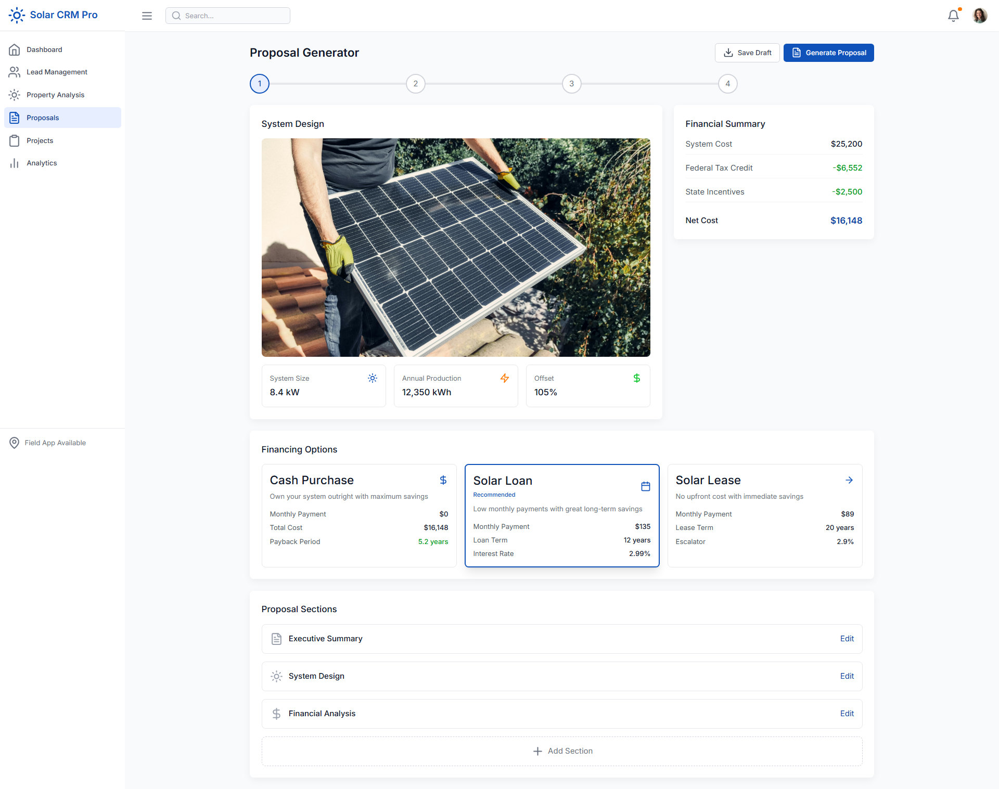The image size is (999, 789).
Task: Click the hamburger menu icon
Action: tap(147, 16)
